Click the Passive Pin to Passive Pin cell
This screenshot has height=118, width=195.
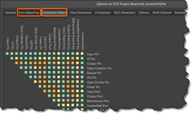click(x=26, y=73)
